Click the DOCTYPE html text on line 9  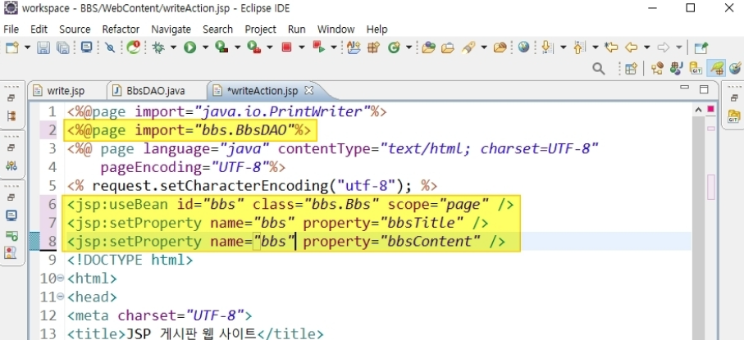click(x=130, y=260)
